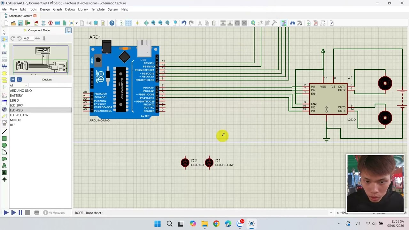This screenshot has height=230, width=409.
Task: Open the design explorer dropdown arrow
Action: point(76,23)
